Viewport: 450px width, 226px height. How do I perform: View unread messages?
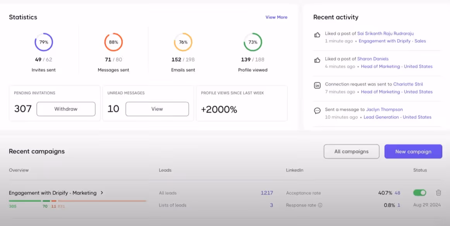(x=157, y=109)
